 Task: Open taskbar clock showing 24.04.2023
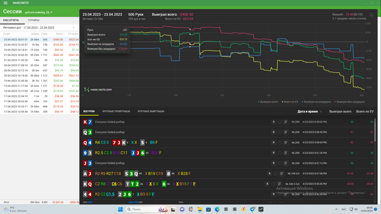[x=367, y=210]
